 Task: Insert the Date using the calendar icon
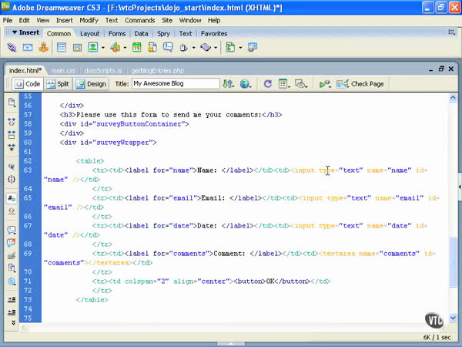[x=137, y=48]
